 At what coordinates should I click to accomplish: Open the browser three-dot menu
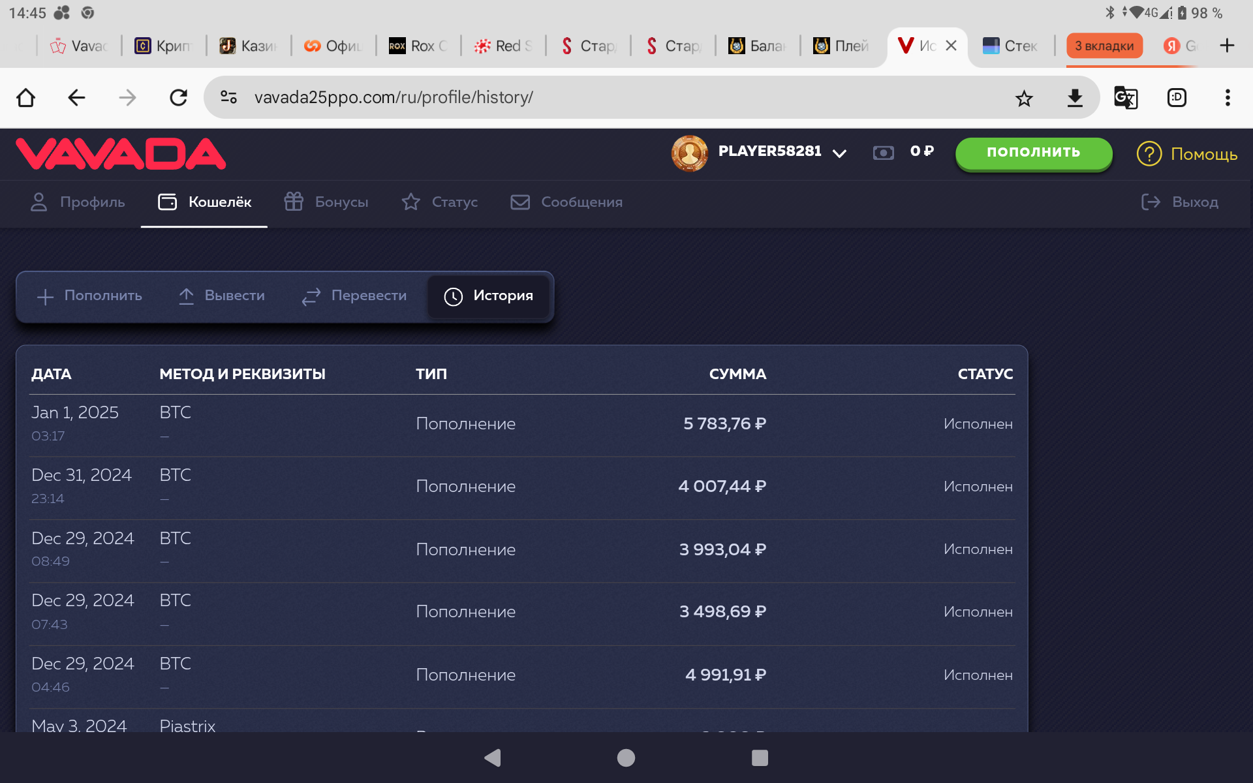(1227, 98)
